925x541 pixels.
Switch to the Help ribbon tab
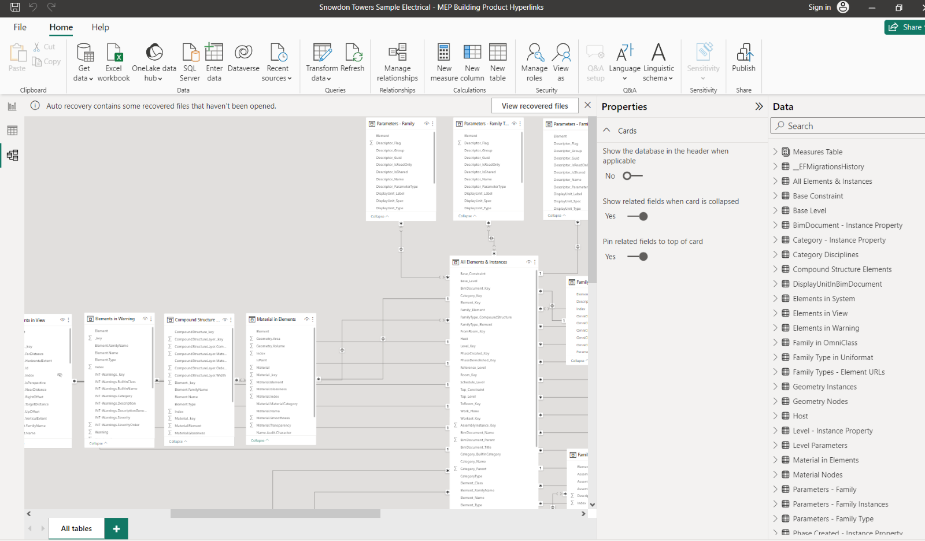pos(100,27)
